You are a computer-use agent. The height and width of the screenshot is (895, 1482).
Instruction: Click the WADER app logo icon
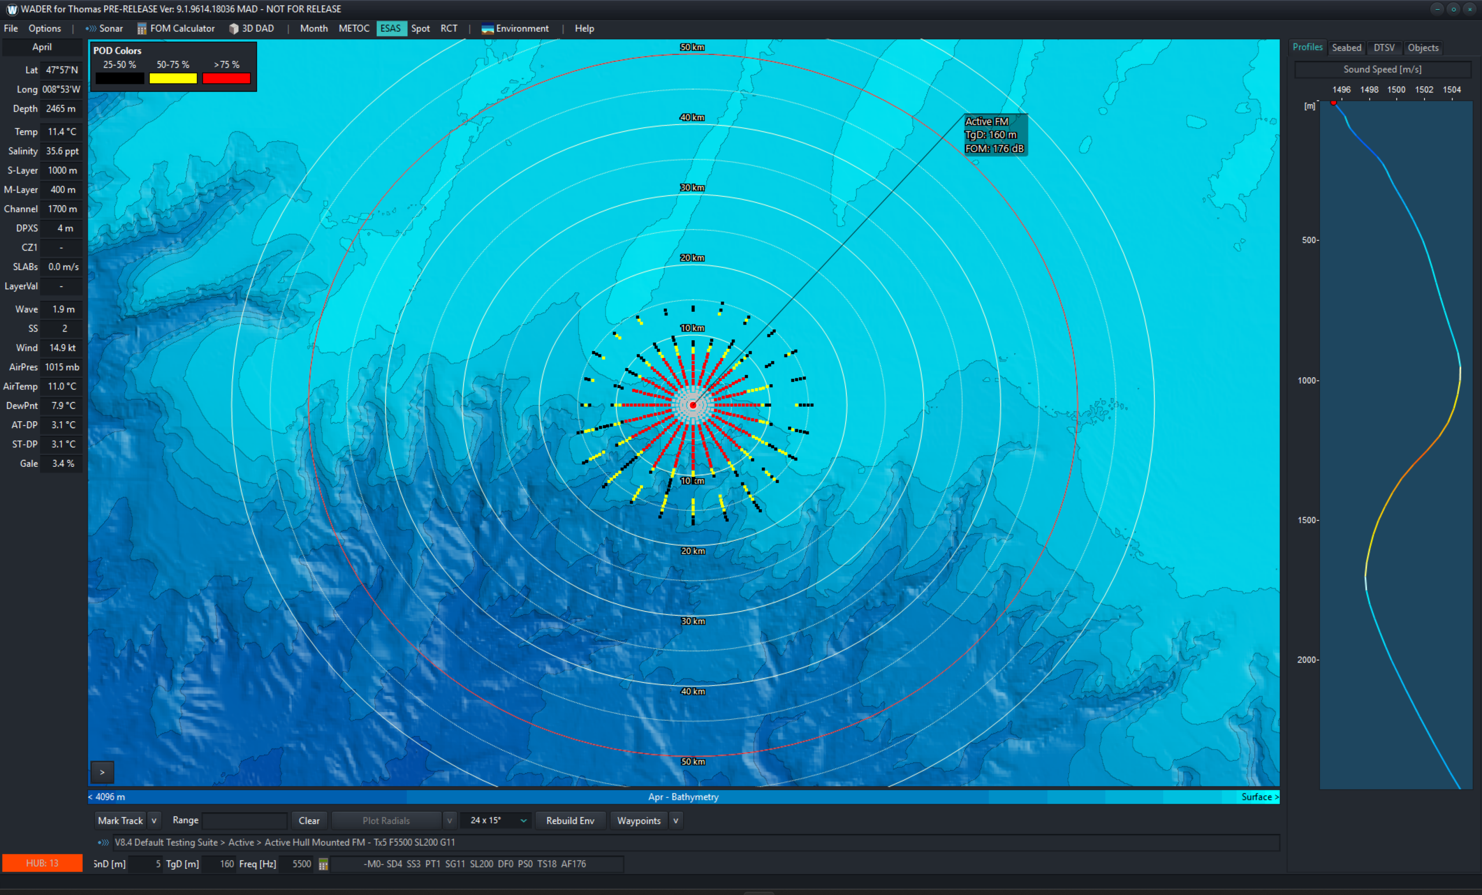tap(12, 9)
